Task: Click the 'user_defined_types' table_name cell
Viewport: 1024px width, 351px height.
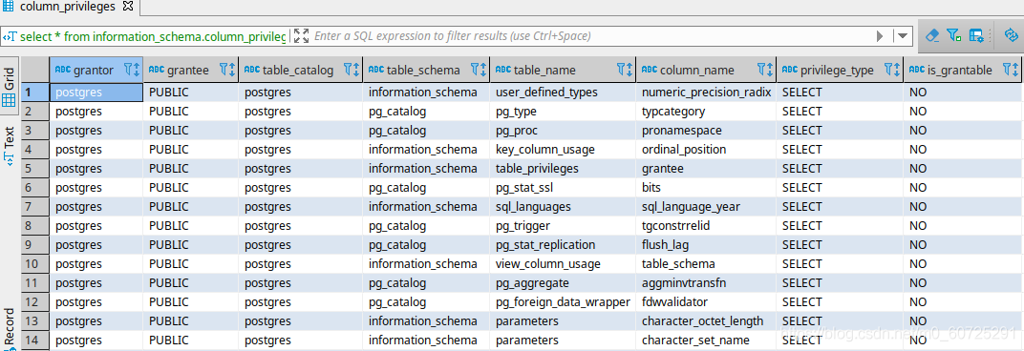Action: click(563, 92)
